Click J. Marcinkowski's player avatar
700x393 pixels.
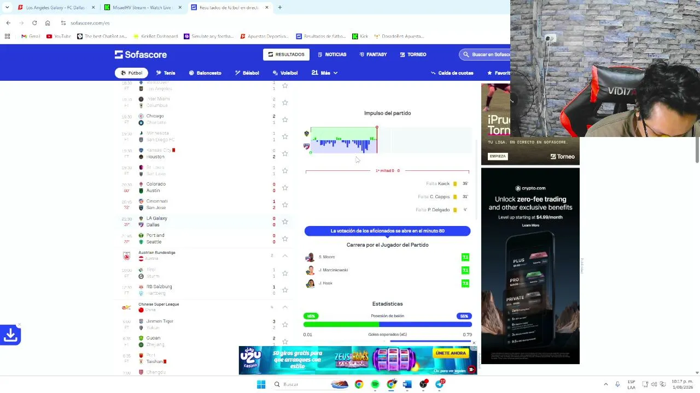click(310, 270)
